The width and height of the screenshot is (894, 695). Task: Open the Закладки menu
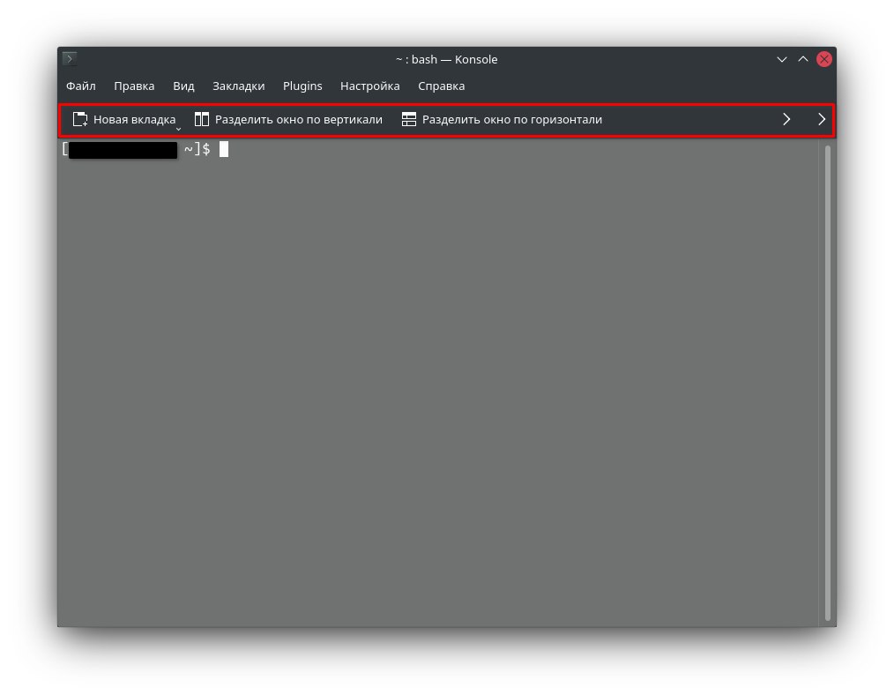click(x=238, y=86)
